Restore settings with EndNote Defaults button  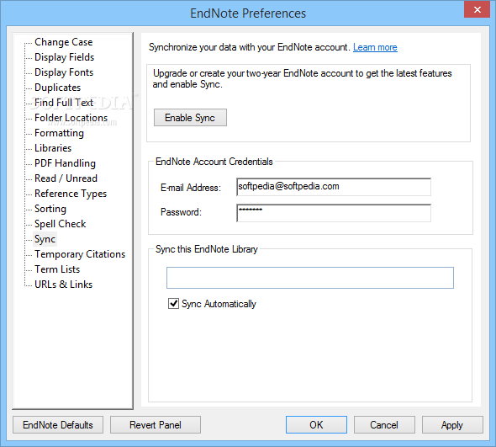click(x=58, y=425)
